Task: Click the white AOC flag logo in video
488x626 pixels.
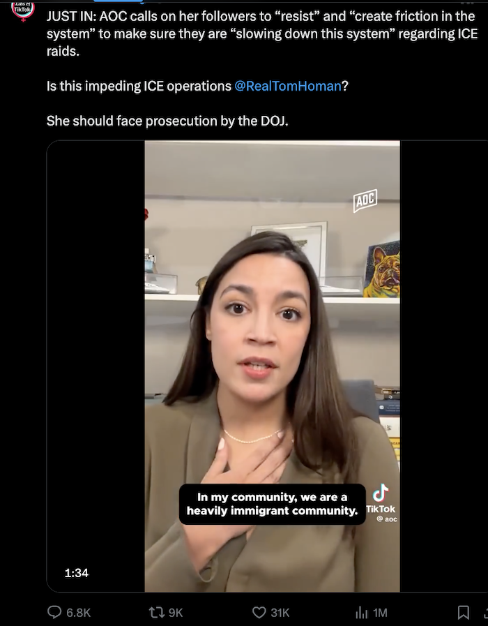Action: (x=365, y=200)
